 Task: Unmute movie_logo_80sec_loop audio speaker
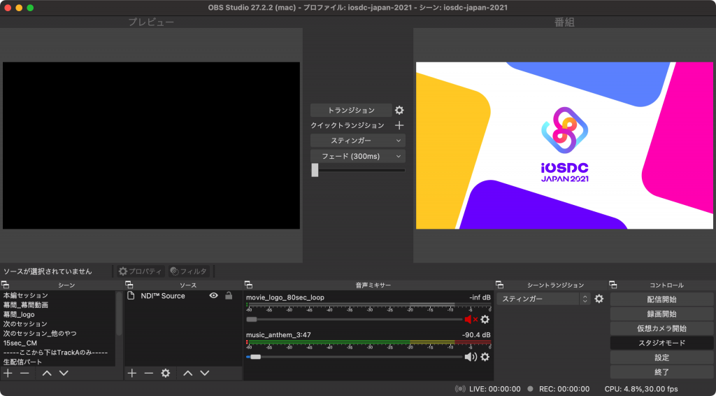(471, 319)
